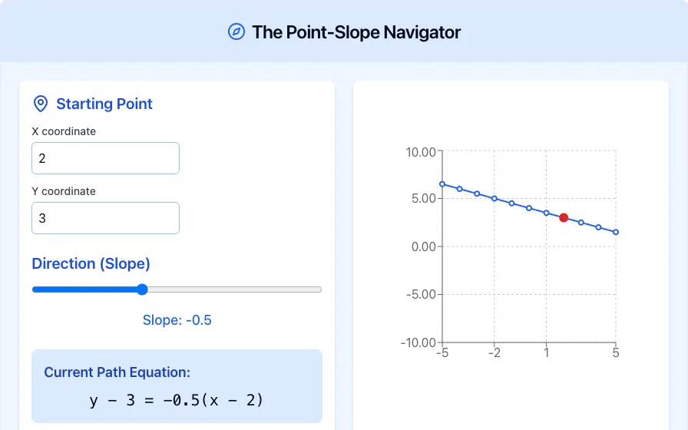Click the Current Path Equation label
The image size is (688, 430).
click(117, 372)
